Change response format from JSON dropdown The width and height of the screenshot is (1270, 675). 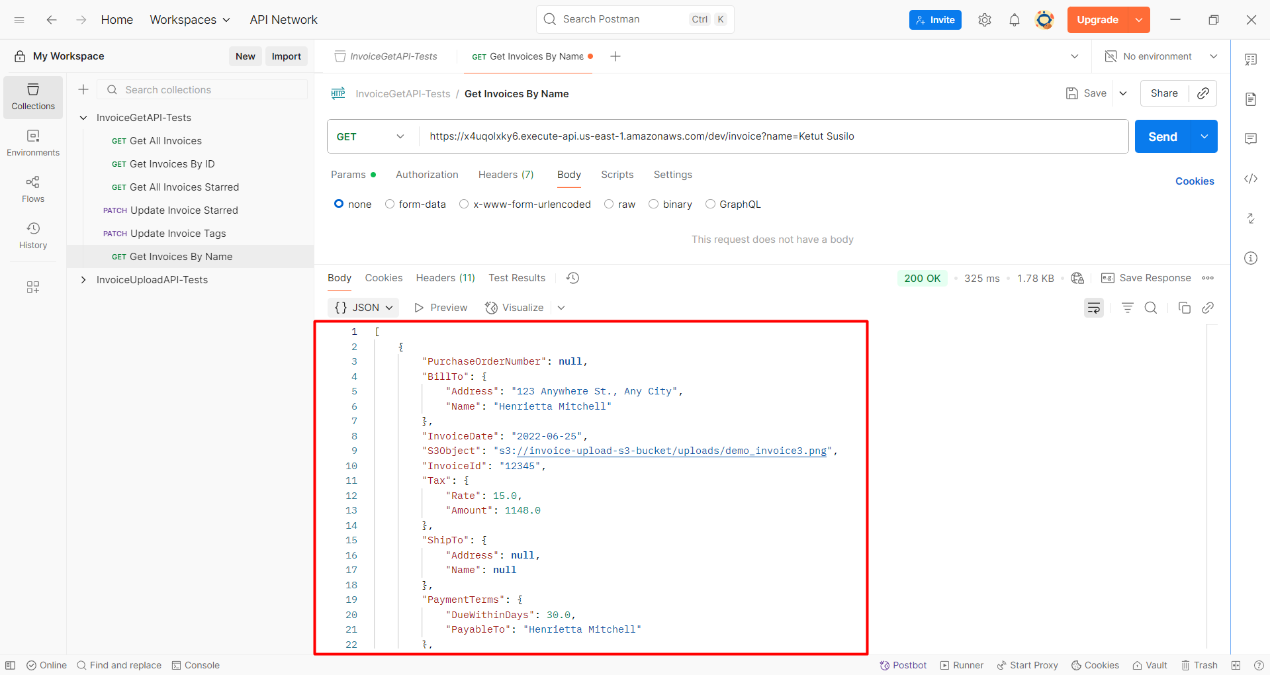[363, 307]
